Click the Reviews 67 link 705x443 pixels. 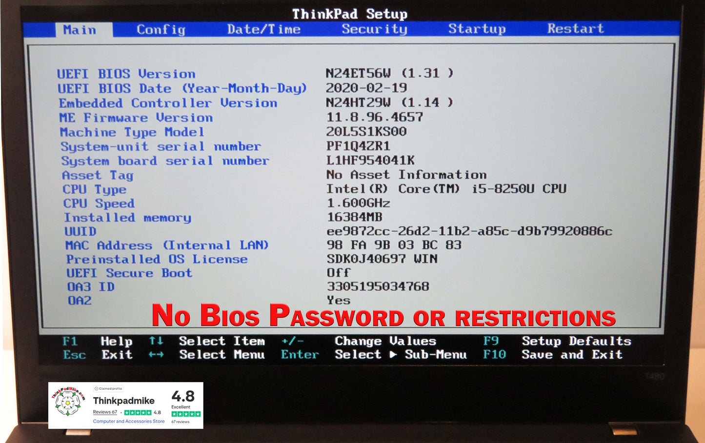coord(105,412)
